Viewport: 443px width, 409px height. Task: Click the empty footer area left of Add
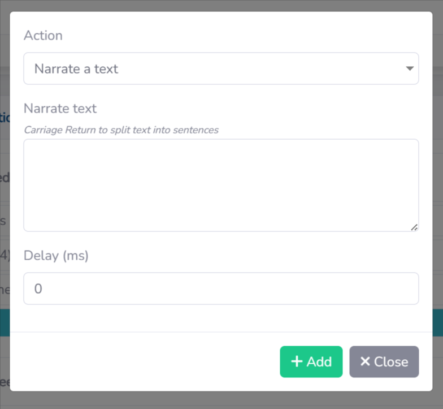pos(141,362)
